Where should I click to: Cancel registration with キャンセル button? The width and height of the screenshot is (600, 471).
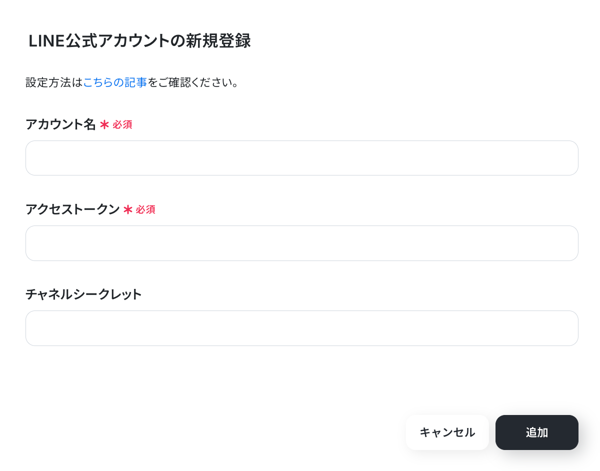[x=447, y=432]
